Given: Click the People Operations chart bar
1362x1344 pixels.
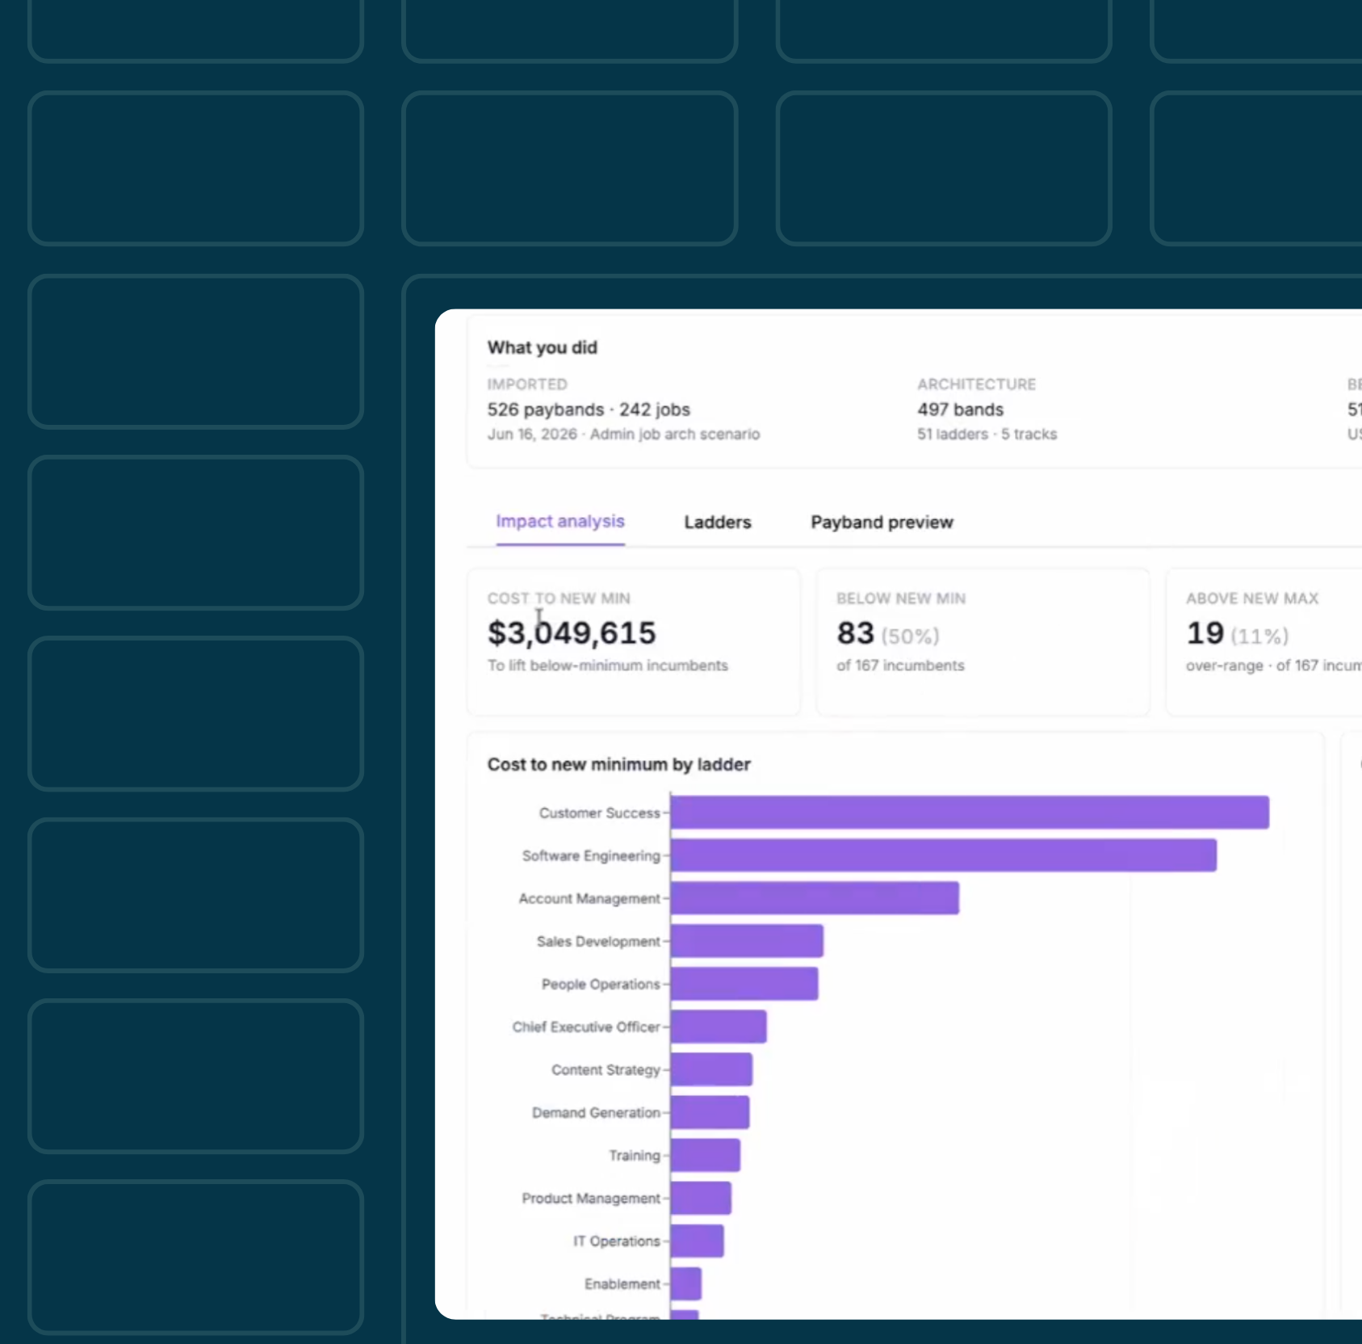Looking at the screenshot, I should [x=744, y=984].
